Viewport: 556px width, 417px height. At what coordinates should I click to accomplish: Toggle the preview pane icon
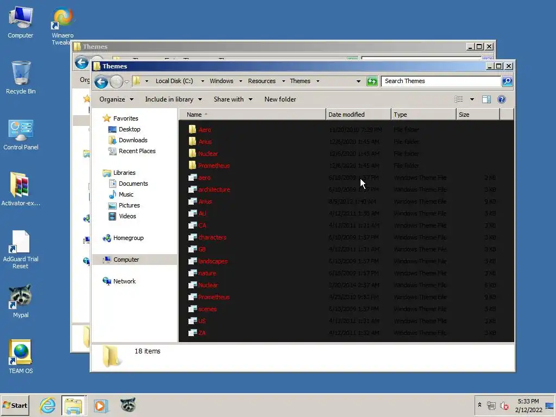(486, 99)
